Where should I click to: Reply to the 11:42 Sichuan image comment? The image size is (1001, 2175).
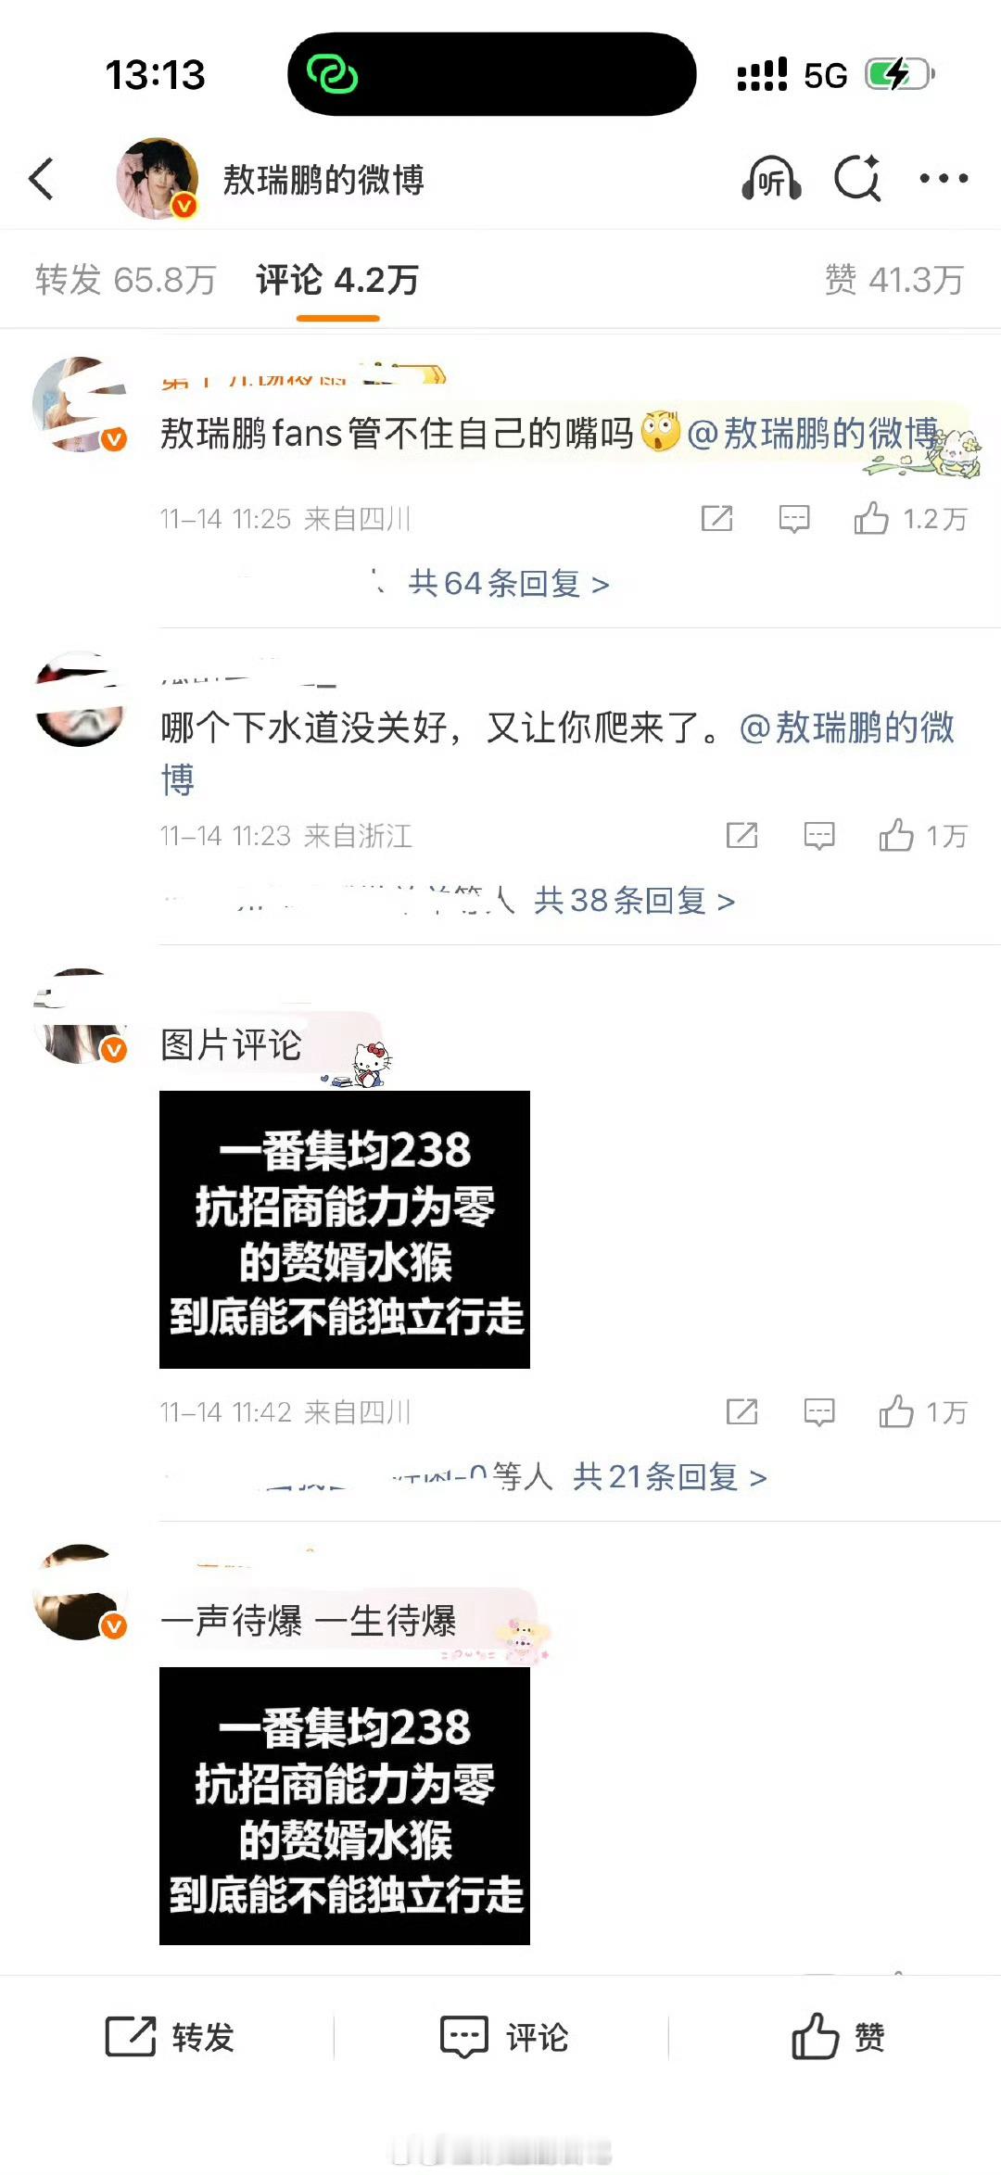[x=819, y=1412]
